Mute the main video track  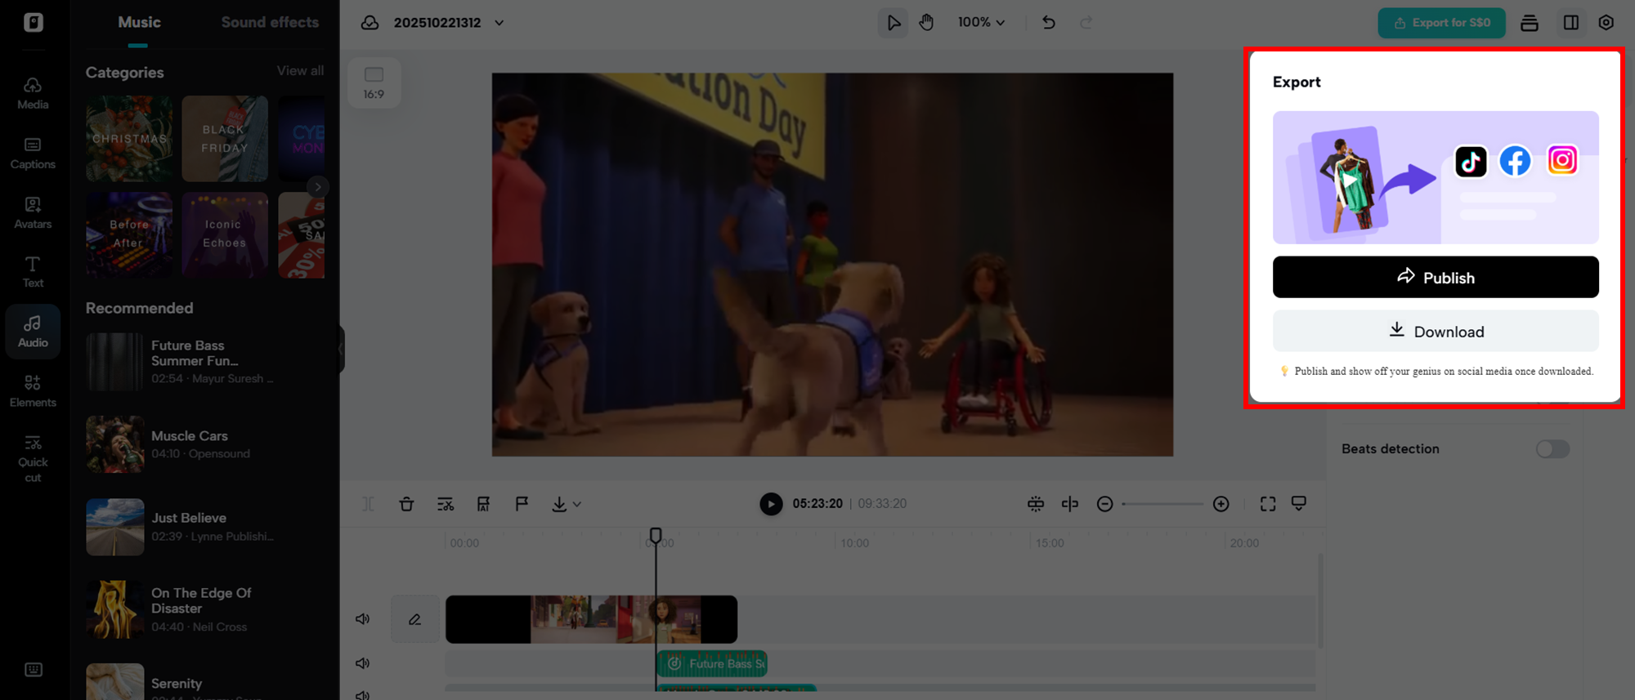pos(363,619)
